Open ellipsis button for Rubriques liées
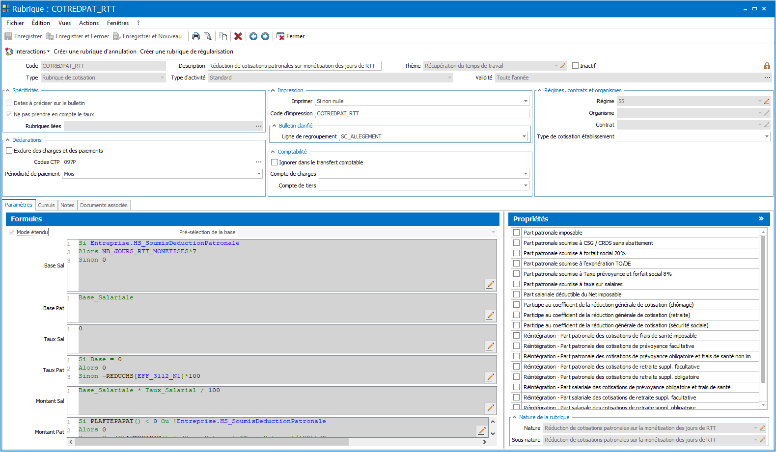 [x=258, y=126]
